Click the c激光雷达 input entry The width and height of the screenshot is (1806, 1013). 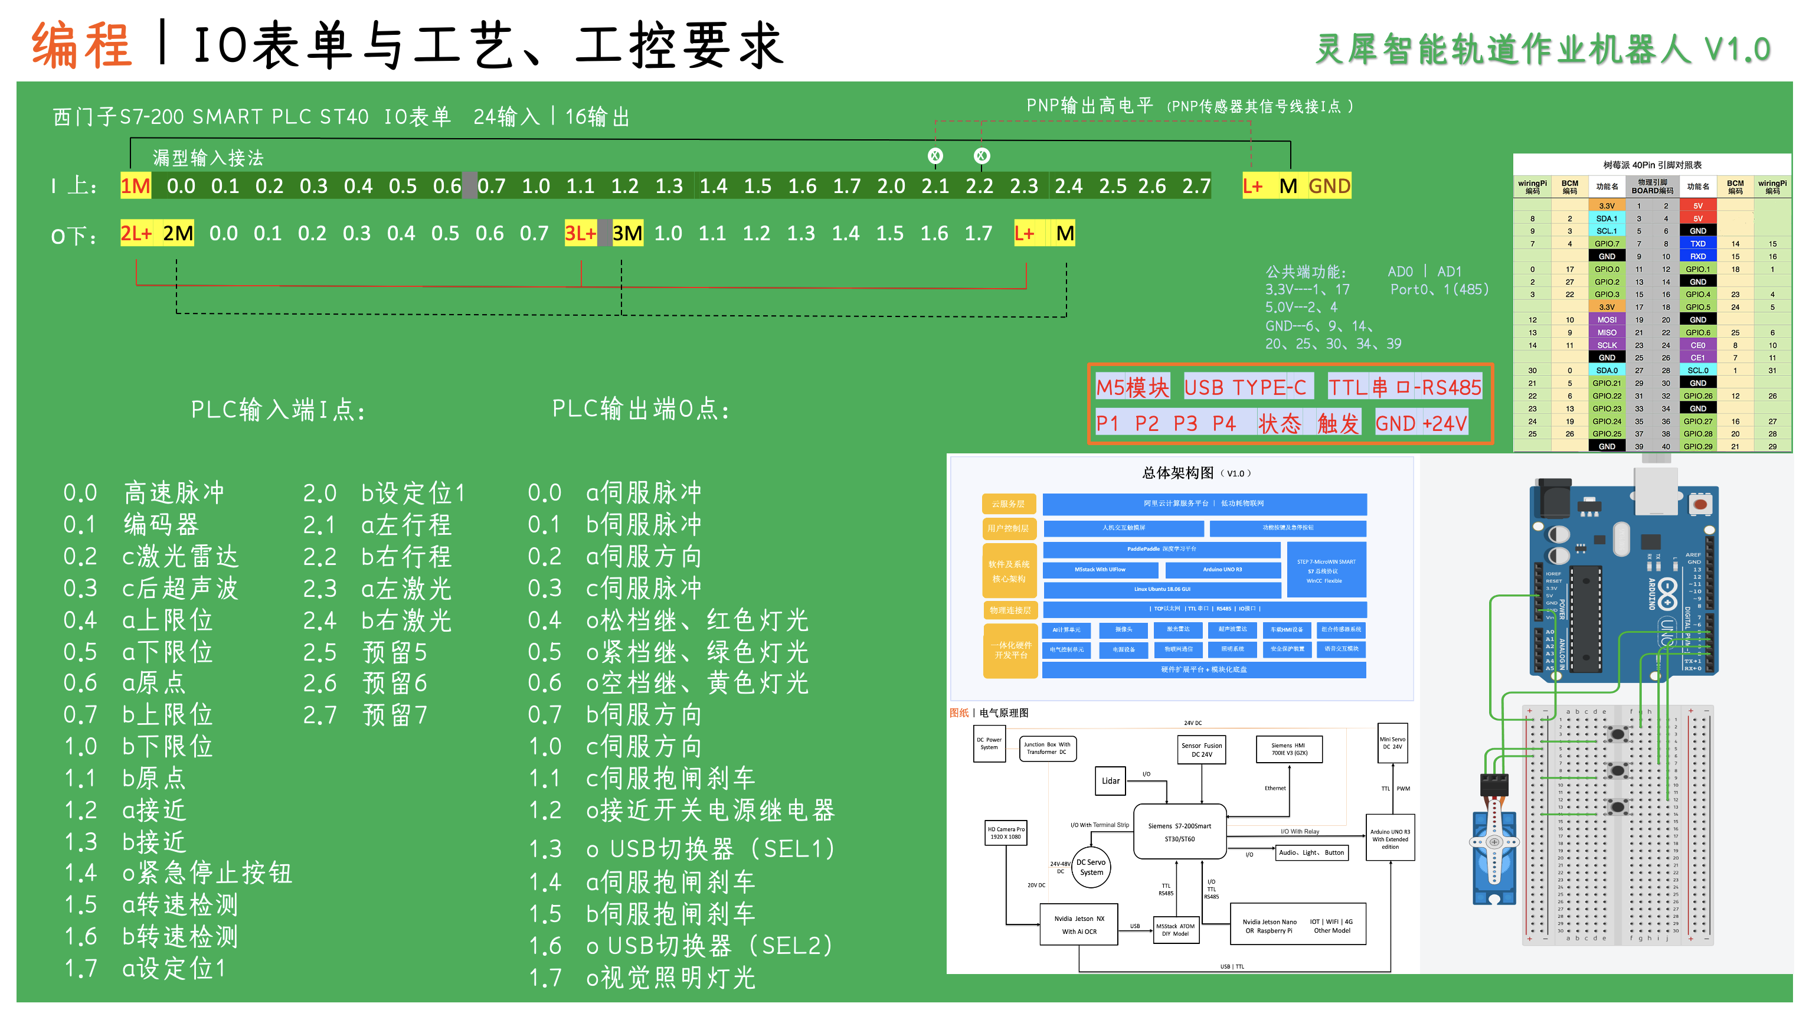(180, 556)
